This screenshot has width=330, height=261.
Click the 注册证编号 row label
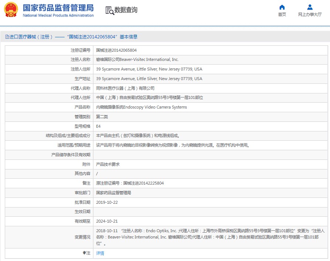(80, 50)
